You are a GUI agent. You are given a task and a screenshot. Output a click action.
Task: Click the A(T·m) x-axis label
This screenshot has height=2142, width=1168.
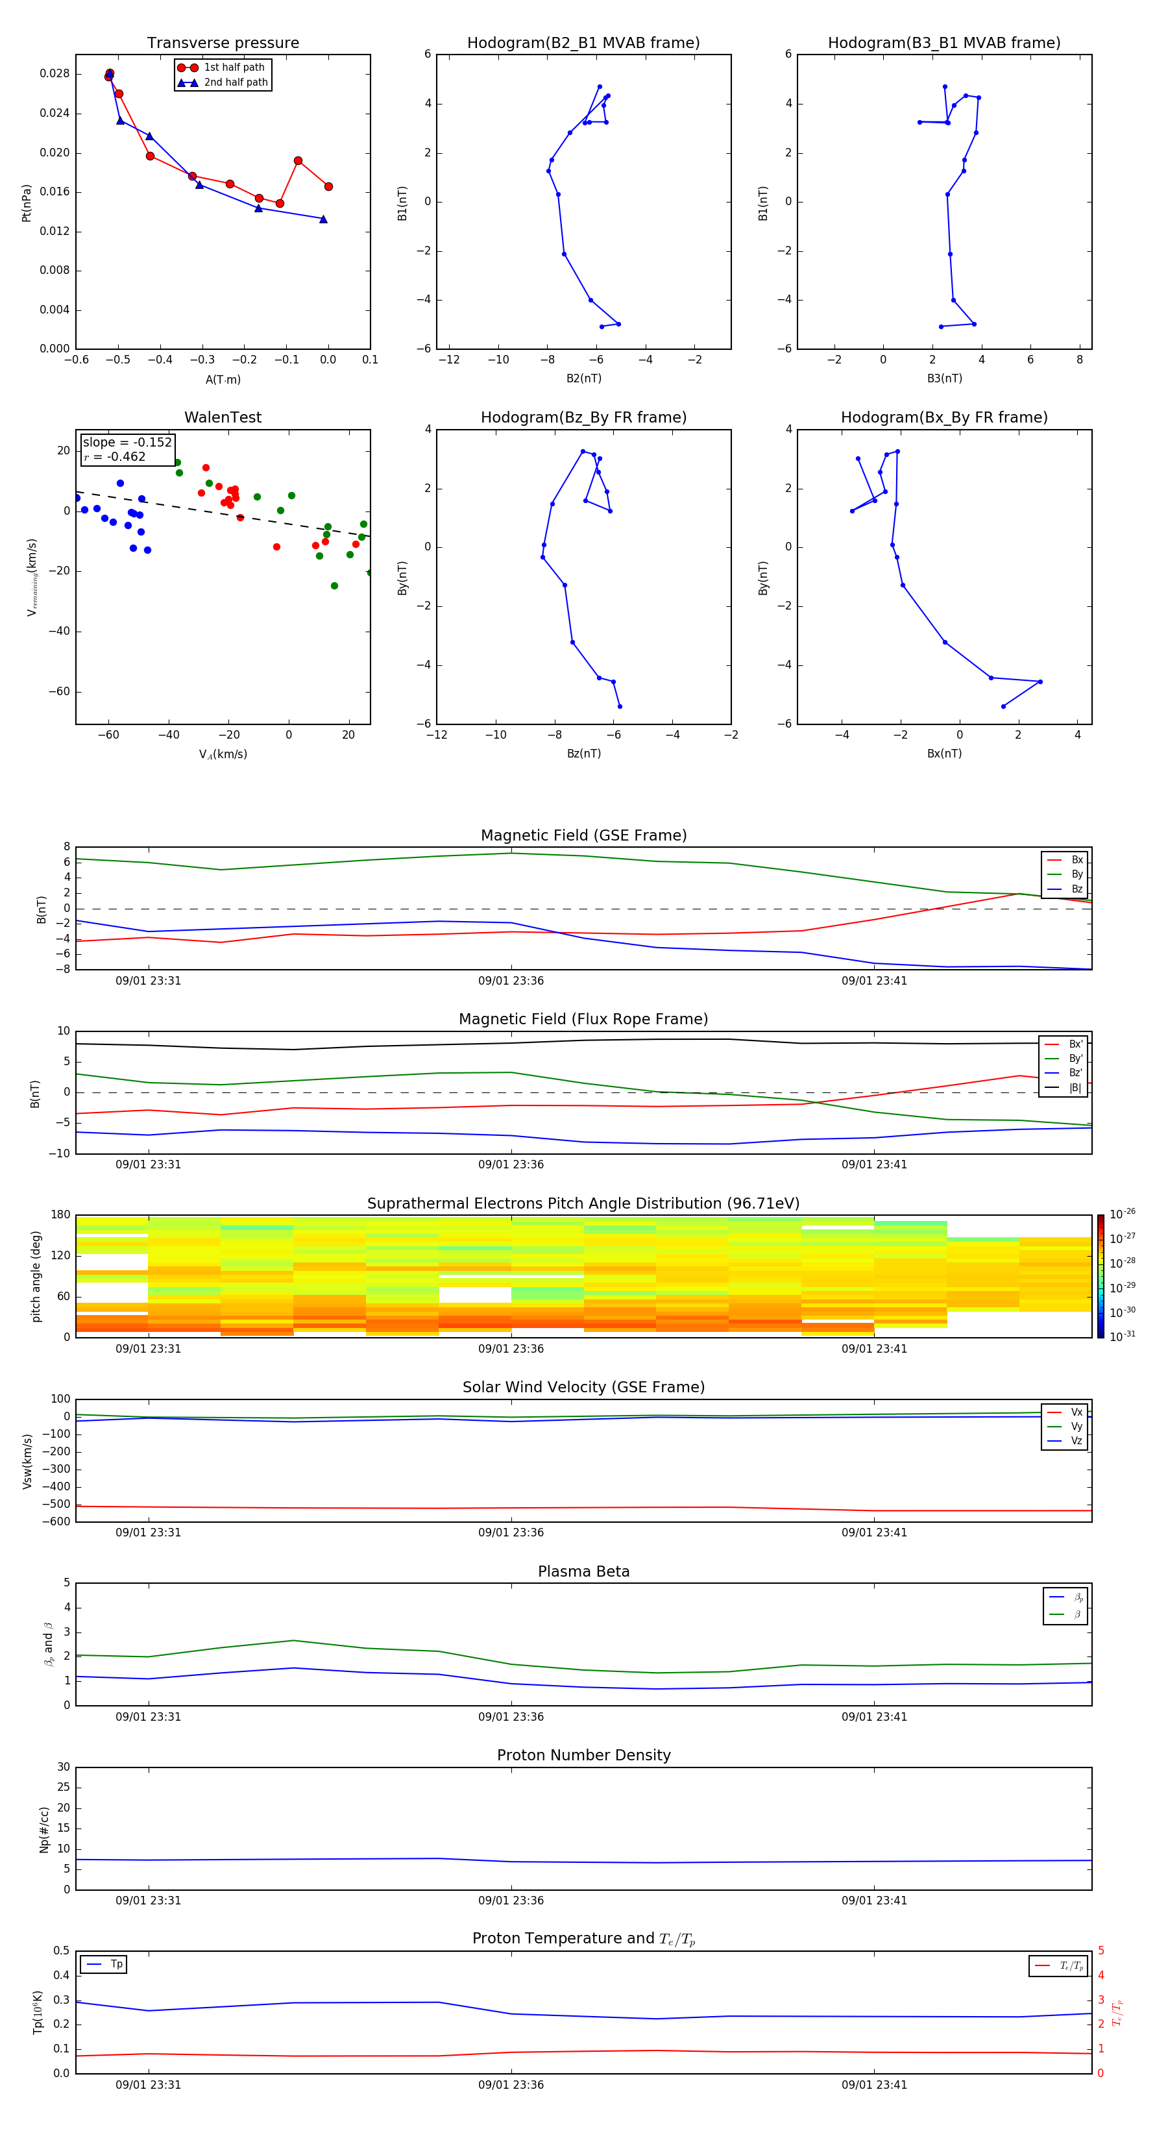(223, 380)
